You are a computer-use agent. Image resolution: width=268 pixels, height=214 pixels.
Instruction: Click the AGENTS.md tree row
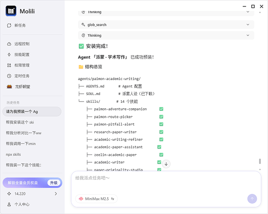coord(110,86)
